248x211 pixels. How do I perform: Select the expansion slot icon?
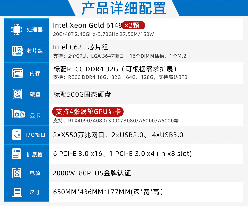point(17,154)
